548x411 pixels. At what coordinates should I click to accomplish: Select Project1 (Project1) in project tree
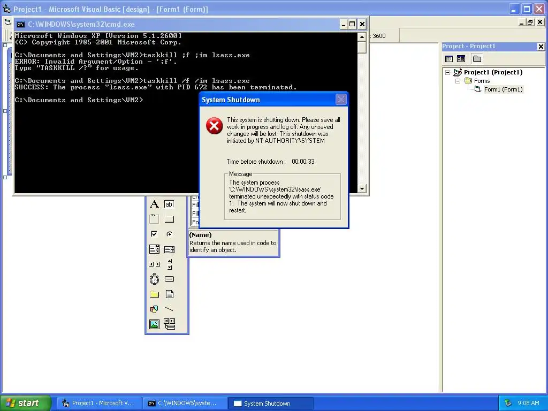click(493, 72)
